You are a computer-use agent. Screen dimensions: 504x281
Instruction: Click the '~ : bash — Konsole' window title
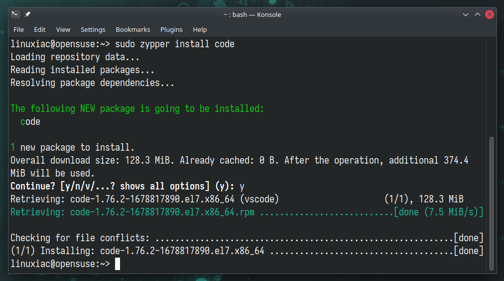pos(252,14)
